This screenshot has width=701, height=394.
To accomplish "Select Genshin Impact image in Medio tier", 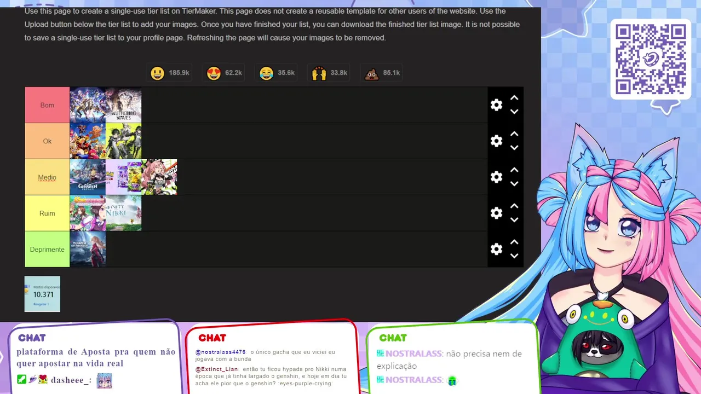I will point(88,177).
